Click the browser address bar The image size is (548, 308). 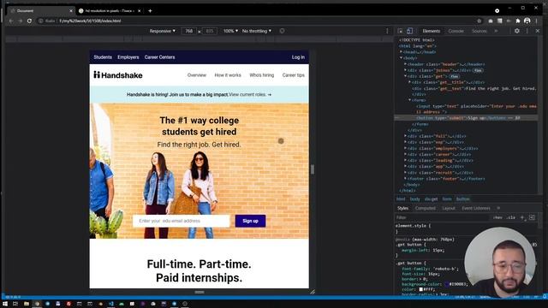click(259, 21)
